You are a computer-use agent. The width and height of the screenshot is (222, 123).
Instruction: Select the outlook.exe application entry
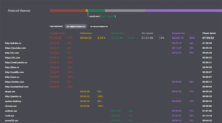[111, 111]
